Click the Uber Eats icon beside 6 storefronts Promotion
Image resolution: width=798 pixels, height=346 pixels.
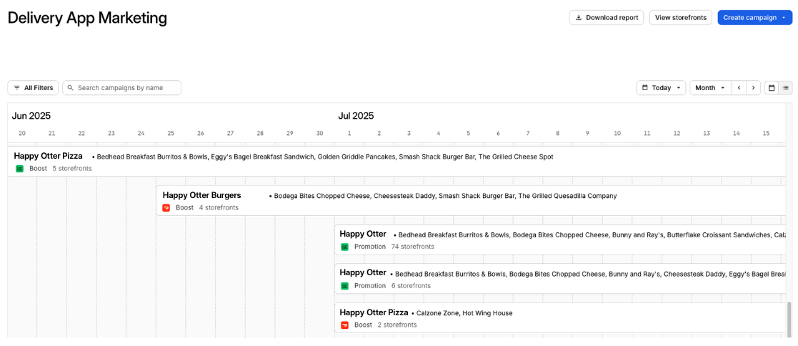pyautogui.click(x=344, y=286)
